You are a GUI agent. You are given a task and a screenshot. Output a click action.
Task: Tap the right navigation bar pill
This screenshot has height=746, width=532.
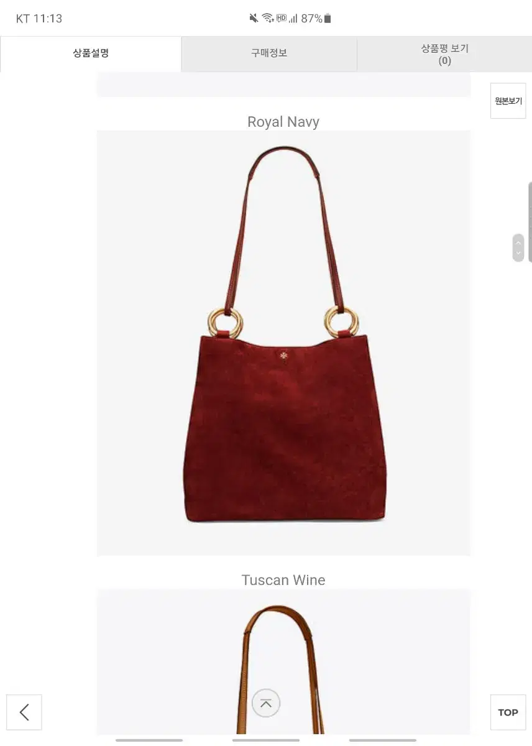383,740
